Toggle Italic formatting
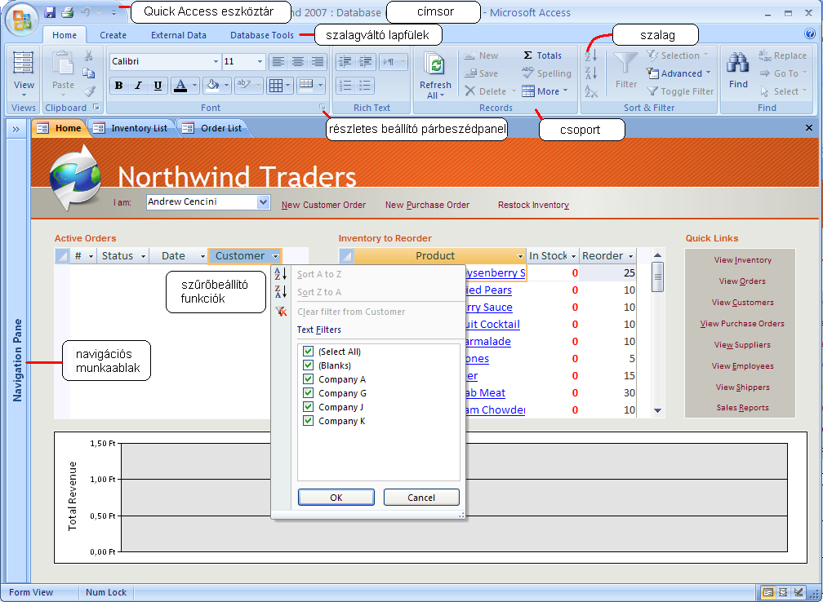This screenshot has width=823, height=602. pos(138,86)
